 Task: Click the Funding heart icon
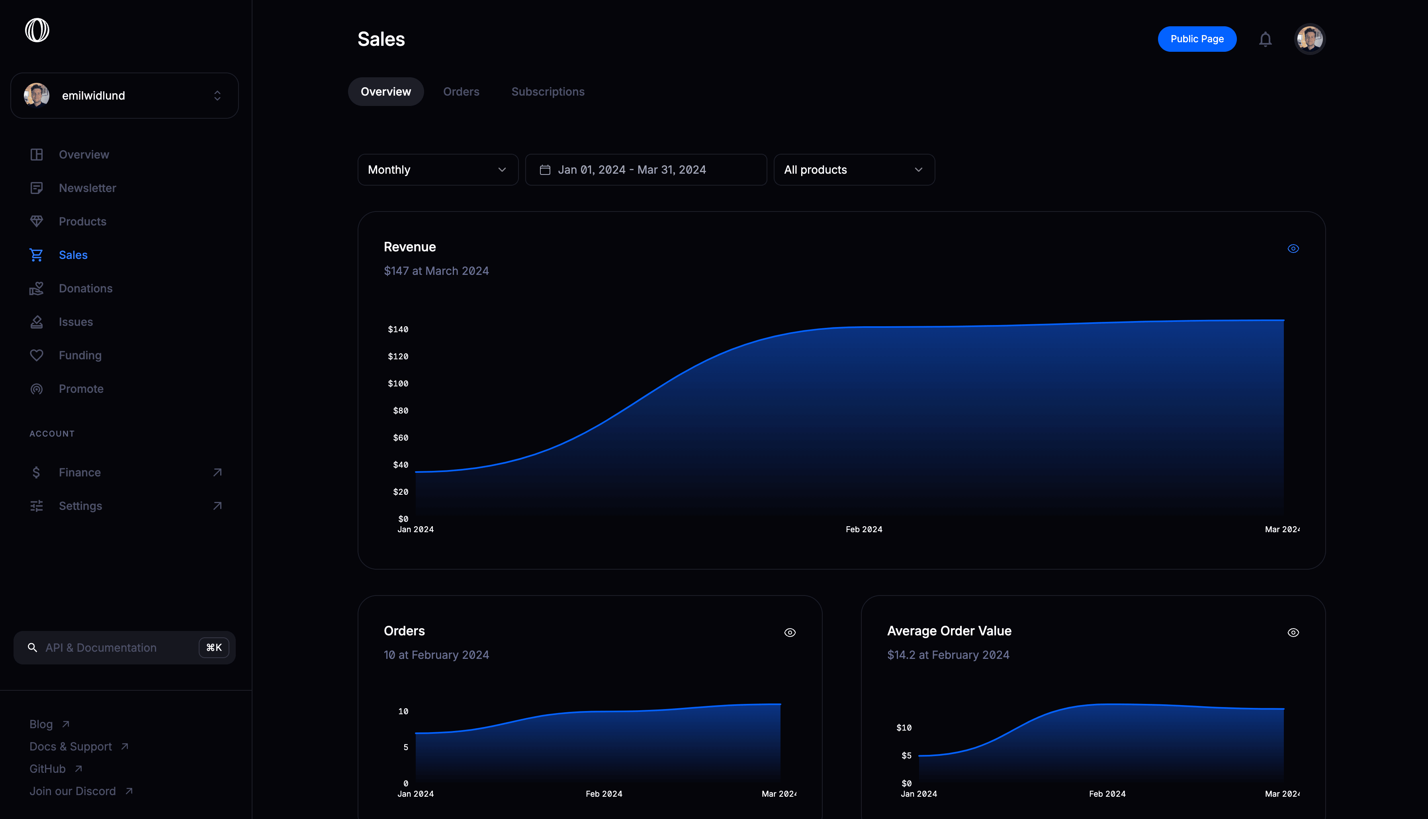pos(37,355)
